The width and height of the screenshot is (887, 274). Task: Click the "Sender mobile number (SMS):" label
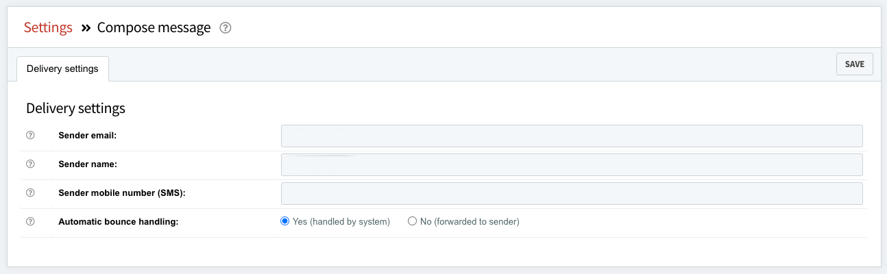122,193
